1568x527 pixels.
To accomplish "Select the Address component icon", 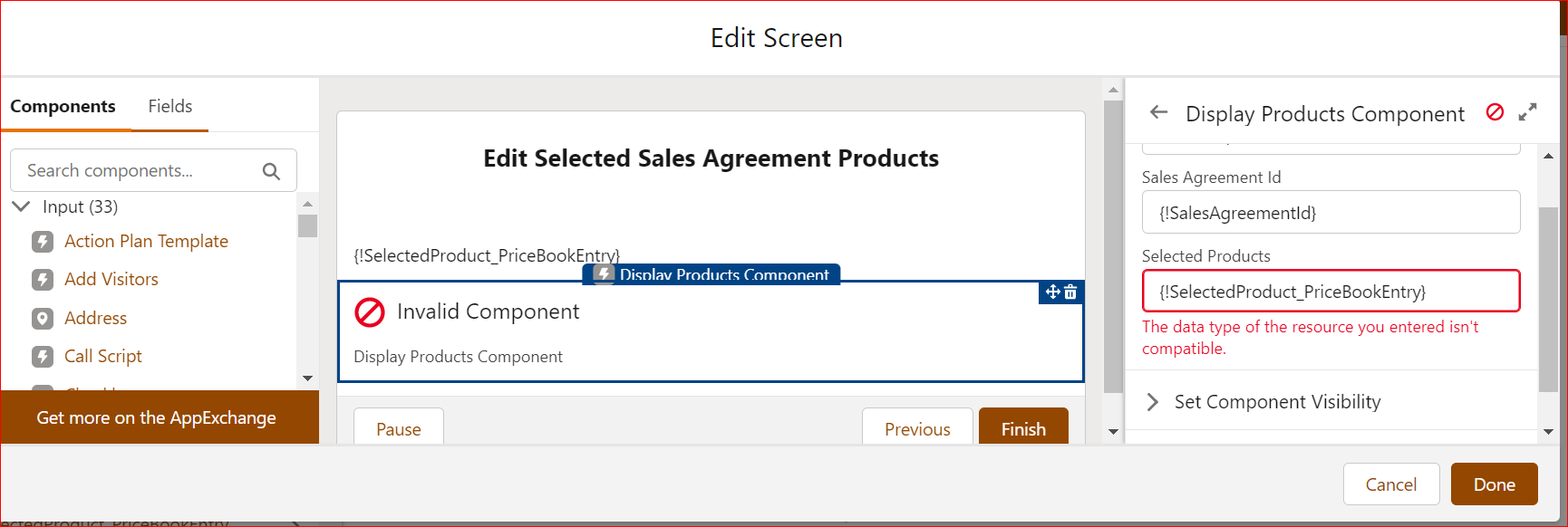I will point(43,319).
